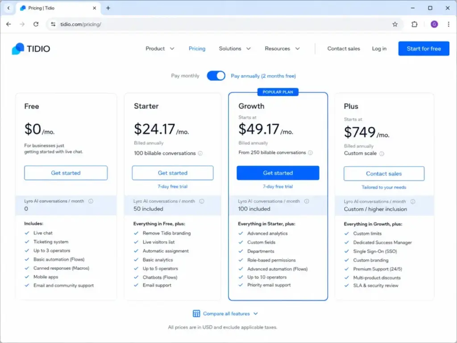Click Get started on the Starter plan
Image resolution: width=457 pixels, height=343 pixels.
point(173,173)
